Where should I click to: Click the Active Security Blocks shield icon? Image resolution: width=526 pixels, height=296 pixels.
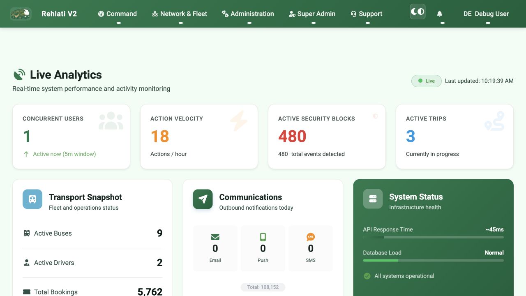pyautogui.click(x=375, y=116)
